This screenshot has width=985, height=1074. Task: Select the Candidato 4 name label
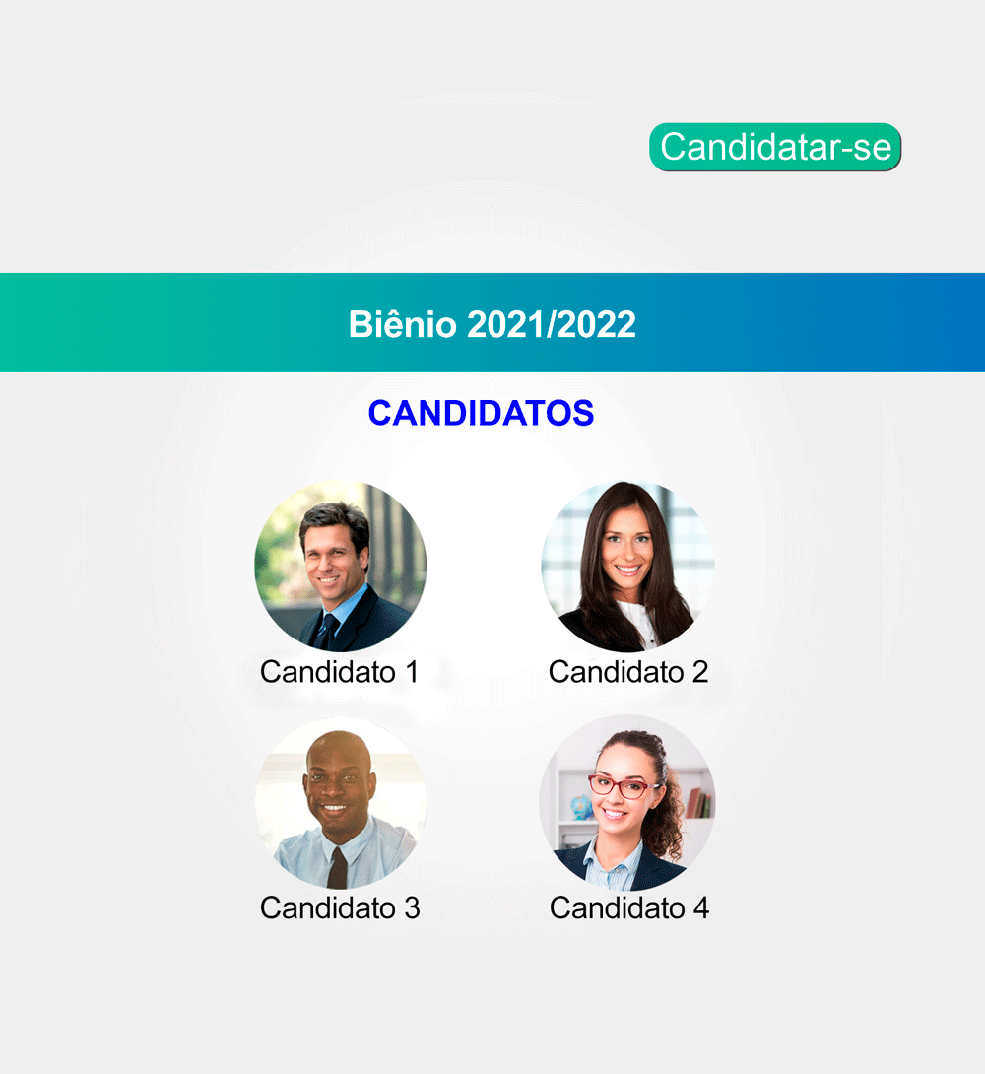tap(629, 908)
